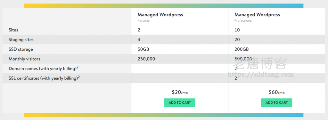Click the oldtang.com watermark URL
The height and width of the screenshot is (120, 328).
coord(261,74)
